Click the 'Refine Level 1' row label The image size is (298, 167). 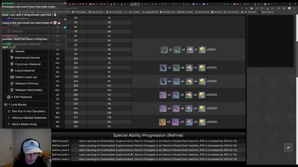pos(61,141)
